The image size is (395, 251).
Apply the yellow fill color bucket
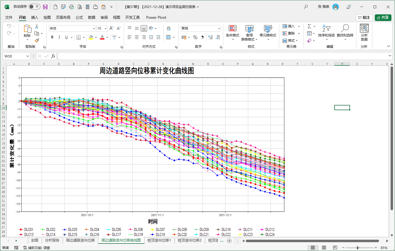[x=91, y=37]
